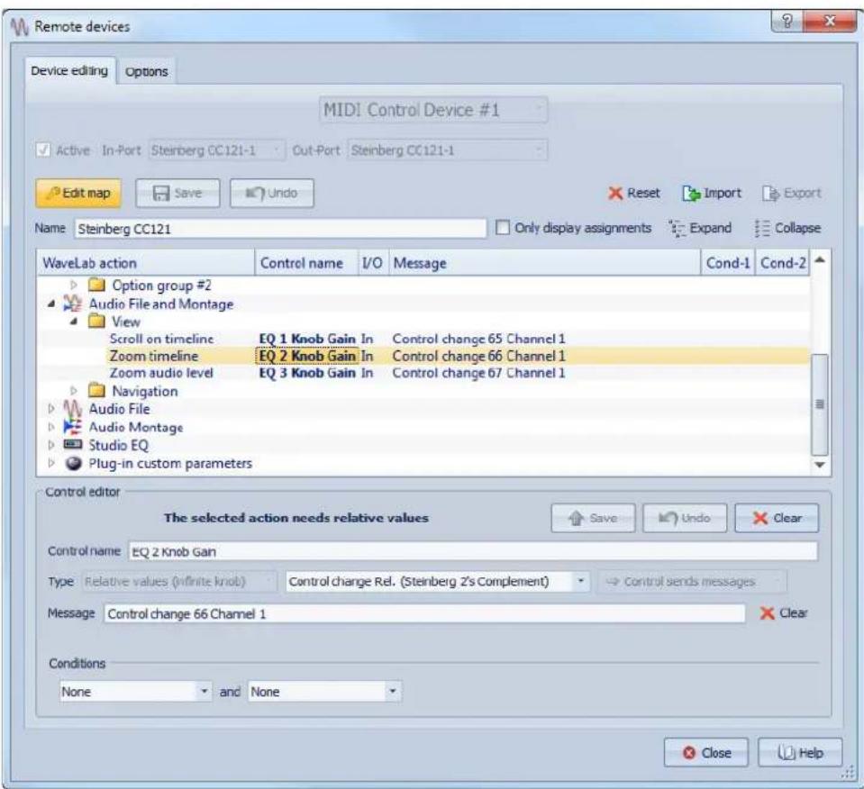Click the tree list scroll up arrow
This screenshot has height=789, width=864.
pos(820,260)
